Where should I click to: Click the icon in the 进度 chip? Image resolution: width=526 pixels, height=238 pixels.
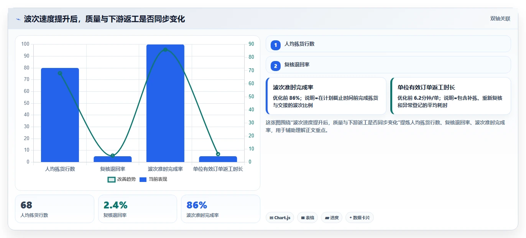point(327,218)
